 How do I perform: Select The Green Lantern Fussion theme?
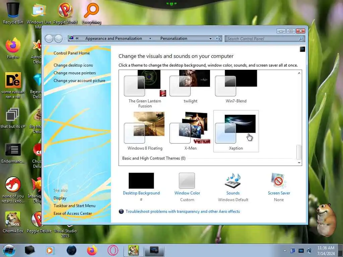click(x=145, y=89)
